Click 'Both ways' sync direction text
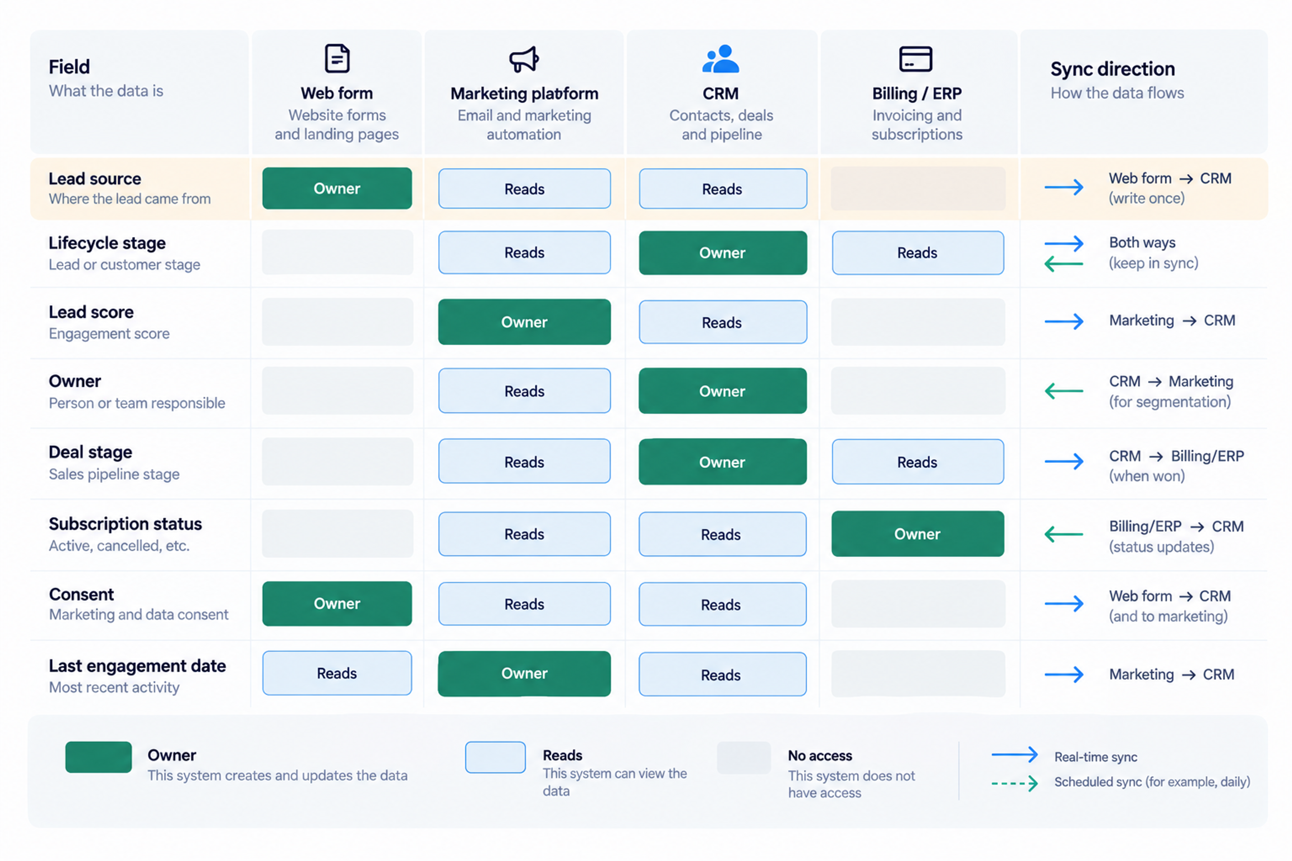1292x861 pixels. coord(1142,243)
